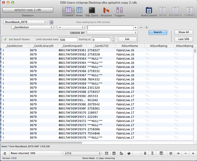Sort by _GenXLibraryID column header
This screenshot has height=161, width=197.
point(43,46)
